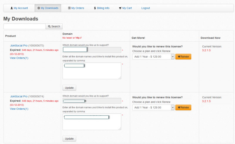Click the list icon beside My Orders
The height and width of the screenshot is (144, 235).
[69, 8]
